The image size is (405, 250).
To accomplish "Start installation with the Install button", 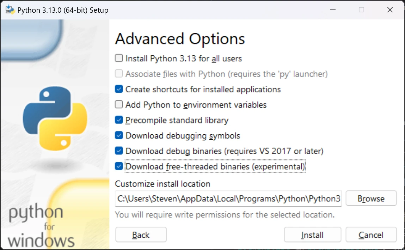I will [312, 235].
